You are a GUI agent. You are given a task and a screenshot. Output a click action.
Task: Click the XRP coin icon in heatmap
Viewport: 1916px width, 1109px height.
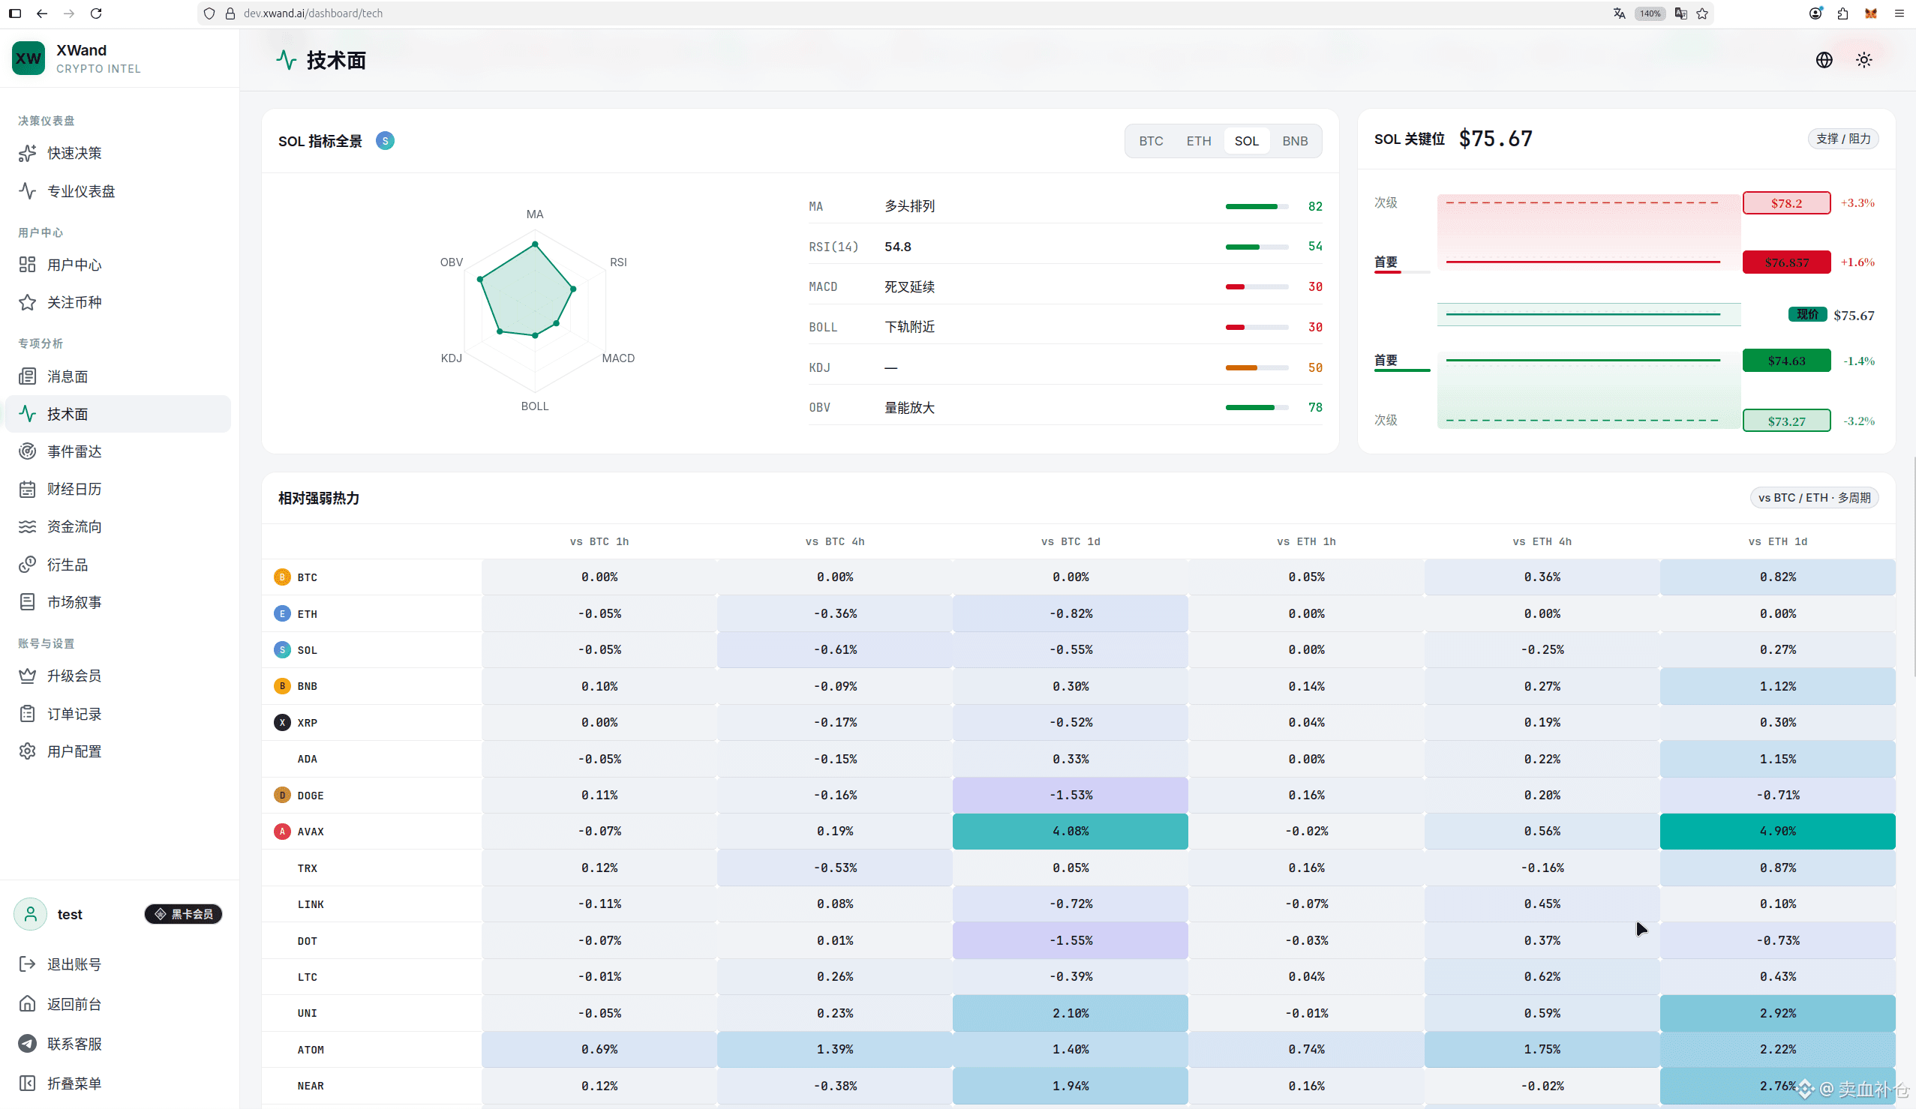coord(282,722)
